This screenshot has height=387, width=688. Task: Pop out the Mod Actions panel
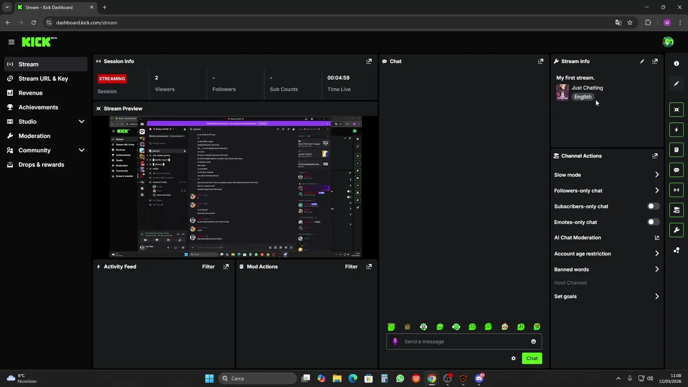(x=369, y=267)
